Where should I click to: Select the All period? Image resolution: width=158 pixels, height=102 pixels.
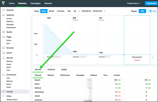click(75, 11)
